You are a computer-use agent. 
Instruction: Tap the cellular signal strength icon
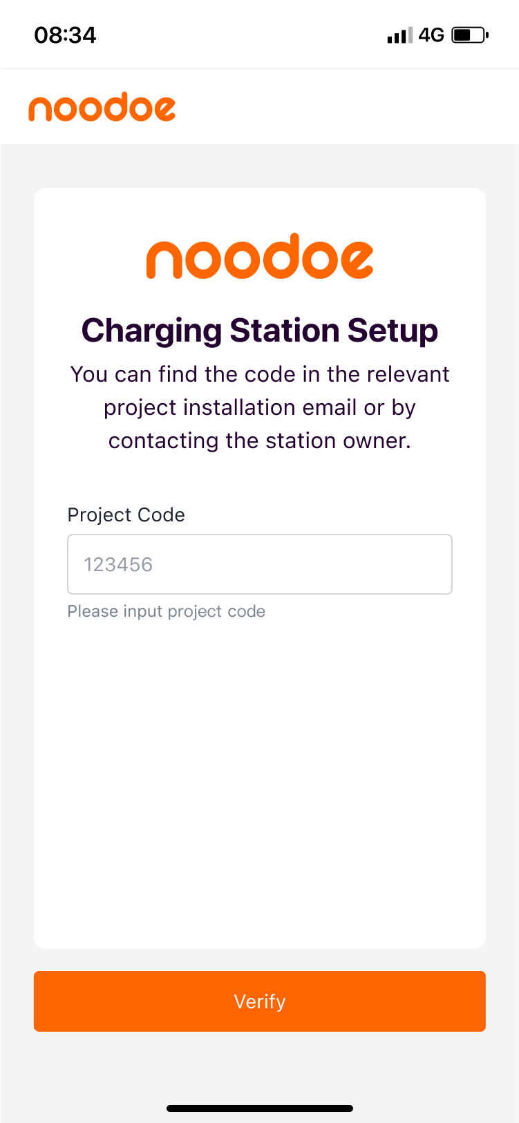point(399,35)
